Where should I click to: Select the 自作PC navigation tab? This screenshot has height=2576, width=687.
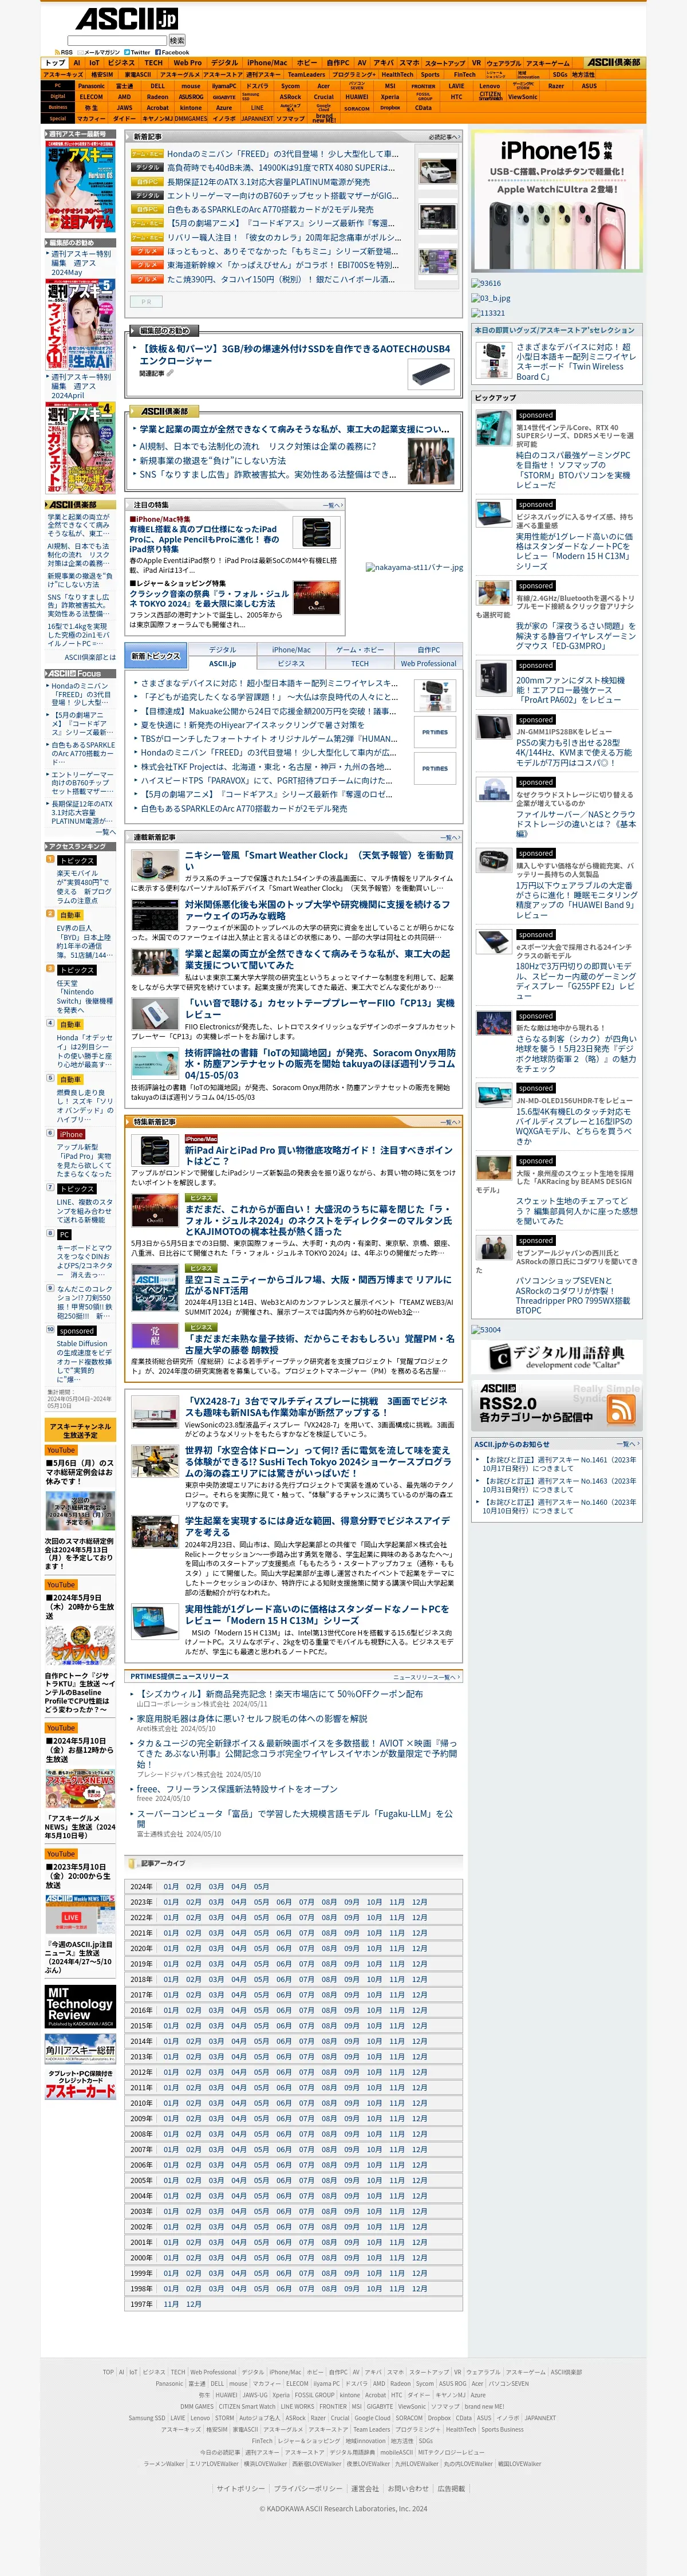click(338, 63)
